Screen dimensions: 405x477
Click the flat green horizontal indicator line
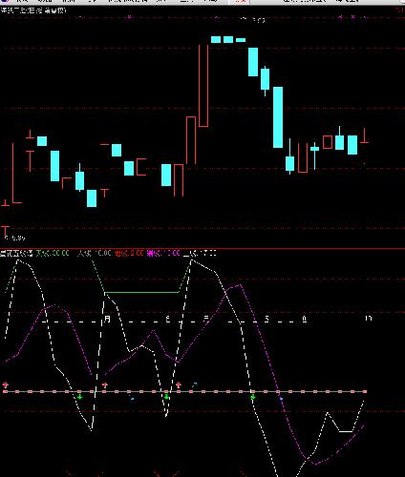[x=142, y=292]
